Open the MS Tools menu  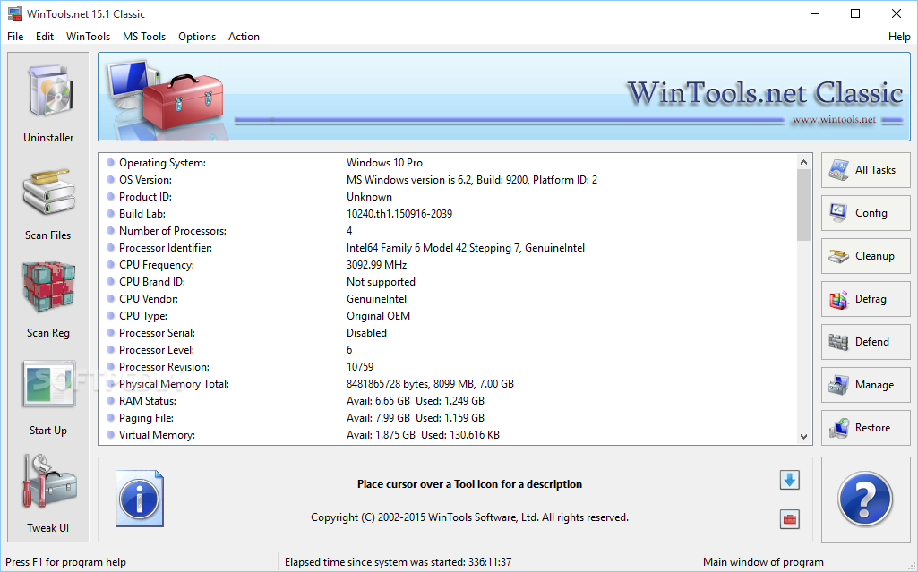tap(144, 37)
